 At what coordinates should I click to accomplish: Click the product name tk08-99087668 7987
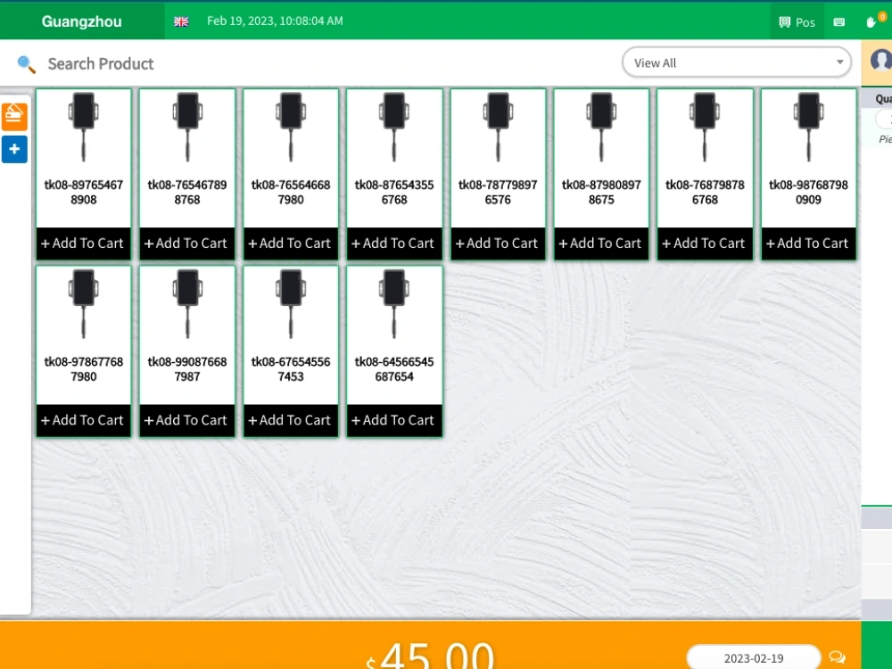click(x=187, y=369)
